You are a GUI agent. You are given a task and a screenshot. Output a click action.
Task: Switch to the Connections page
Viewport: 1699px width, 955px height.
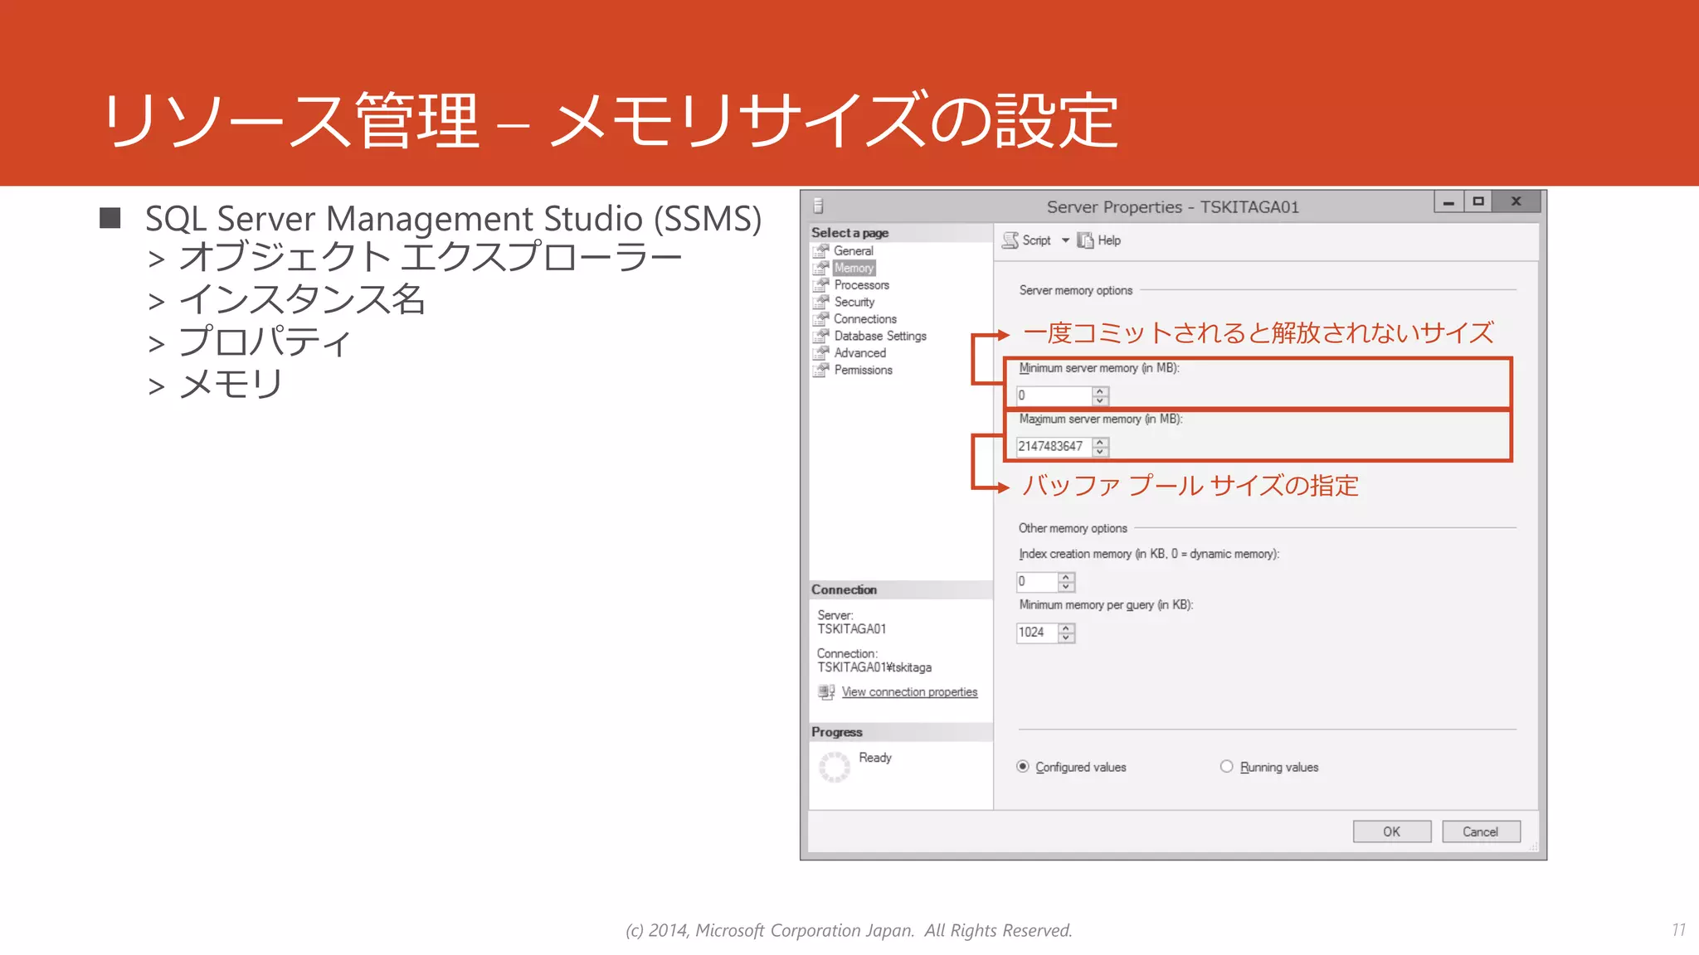coord(864,319)
